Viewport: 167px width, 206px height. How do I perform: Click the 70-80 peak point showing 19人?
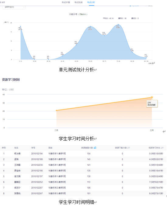tap(118, 25)
